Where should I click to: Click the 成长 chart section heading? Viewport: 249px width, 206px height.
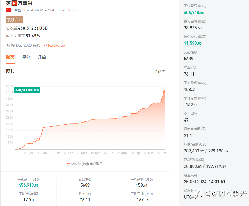pos(10,71)
